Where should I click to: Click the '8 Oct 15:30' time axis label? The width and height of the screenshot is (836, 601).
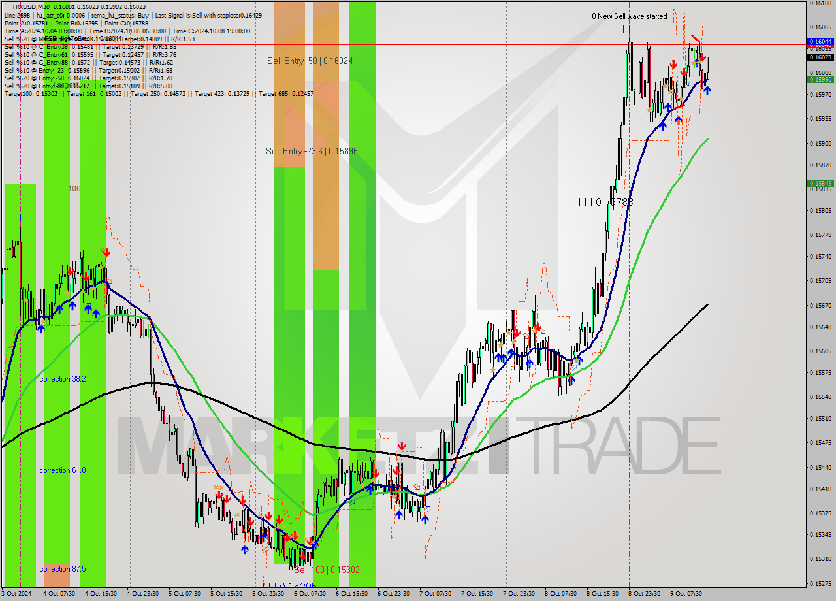click(602, 594)
